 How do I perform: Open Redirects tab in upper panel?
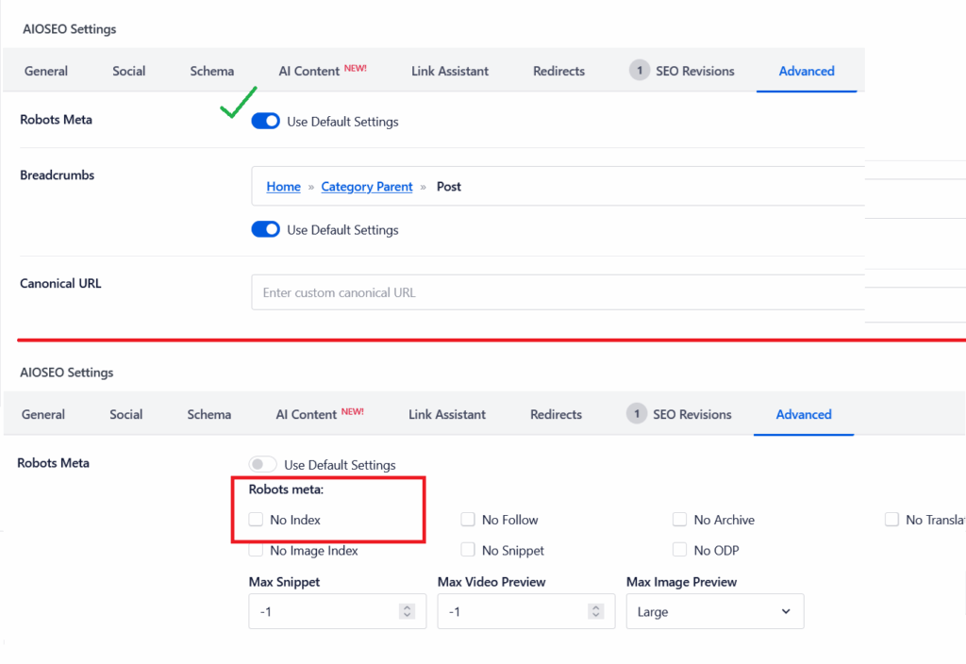coord(558,71)
